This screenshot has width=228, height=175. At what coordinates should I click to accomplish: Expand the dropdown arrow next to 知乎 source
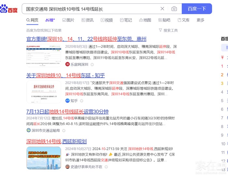point(82,101)
